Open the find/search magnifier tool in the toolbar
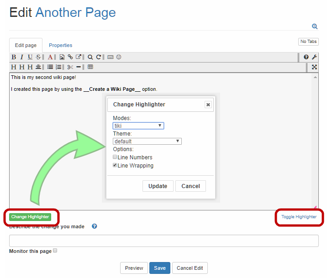Image resolution: width=327 pixels, height=278 pixels. [x=90, y=57]
